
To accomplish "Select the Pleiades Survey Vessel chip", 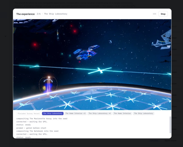I will (x=29, y=113).
